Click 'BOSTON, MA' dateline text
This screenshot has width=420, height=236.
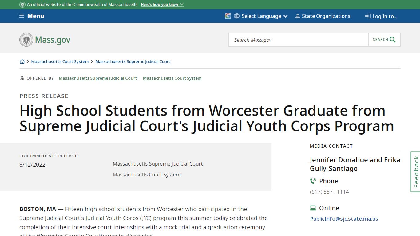[38, 209]
